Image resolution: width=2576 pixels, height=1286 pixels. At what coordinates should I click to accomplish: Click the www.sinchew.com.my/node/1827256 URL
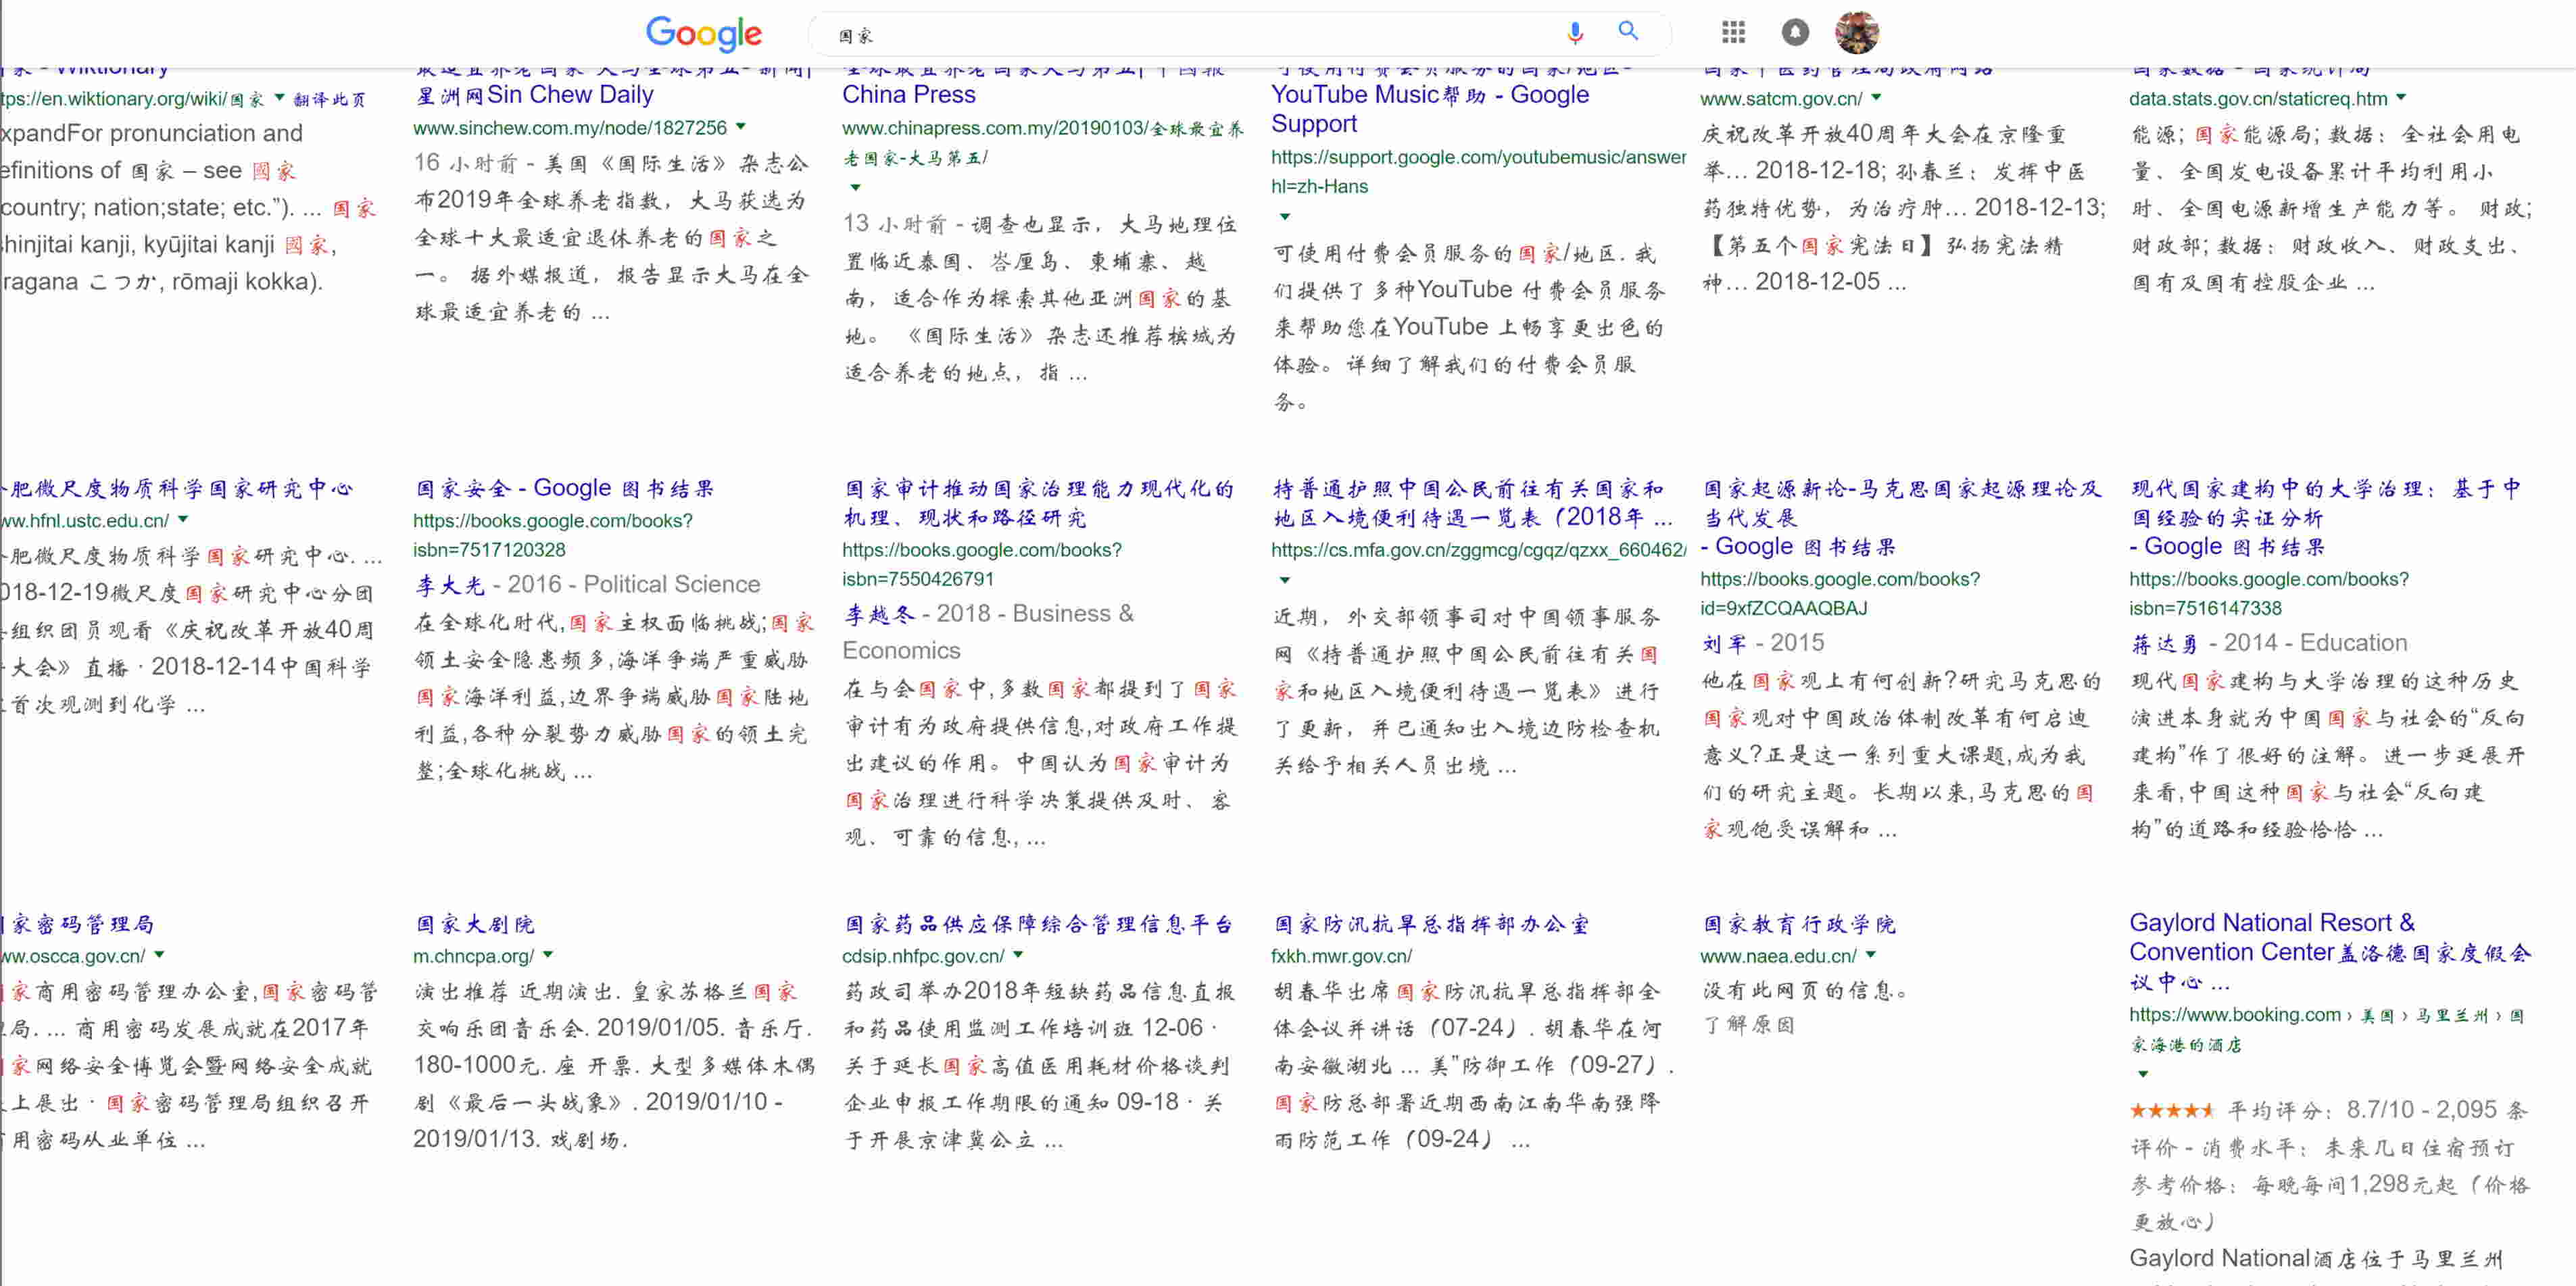click(570, 128)
